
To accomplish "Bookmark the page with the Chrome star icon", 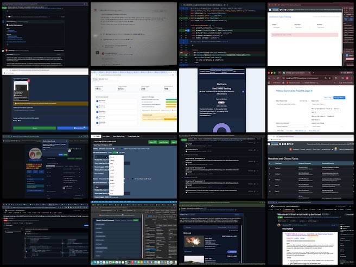I will coord(329,78).
